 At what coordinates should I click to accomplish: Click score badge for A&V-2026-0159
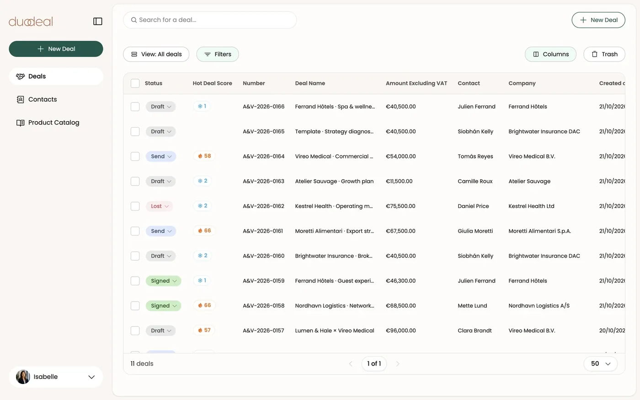coord(202,280)
